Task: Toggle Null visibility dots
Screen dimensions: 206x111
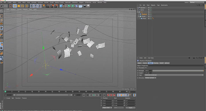Action: pyautogui.click(x=150, y=12)
